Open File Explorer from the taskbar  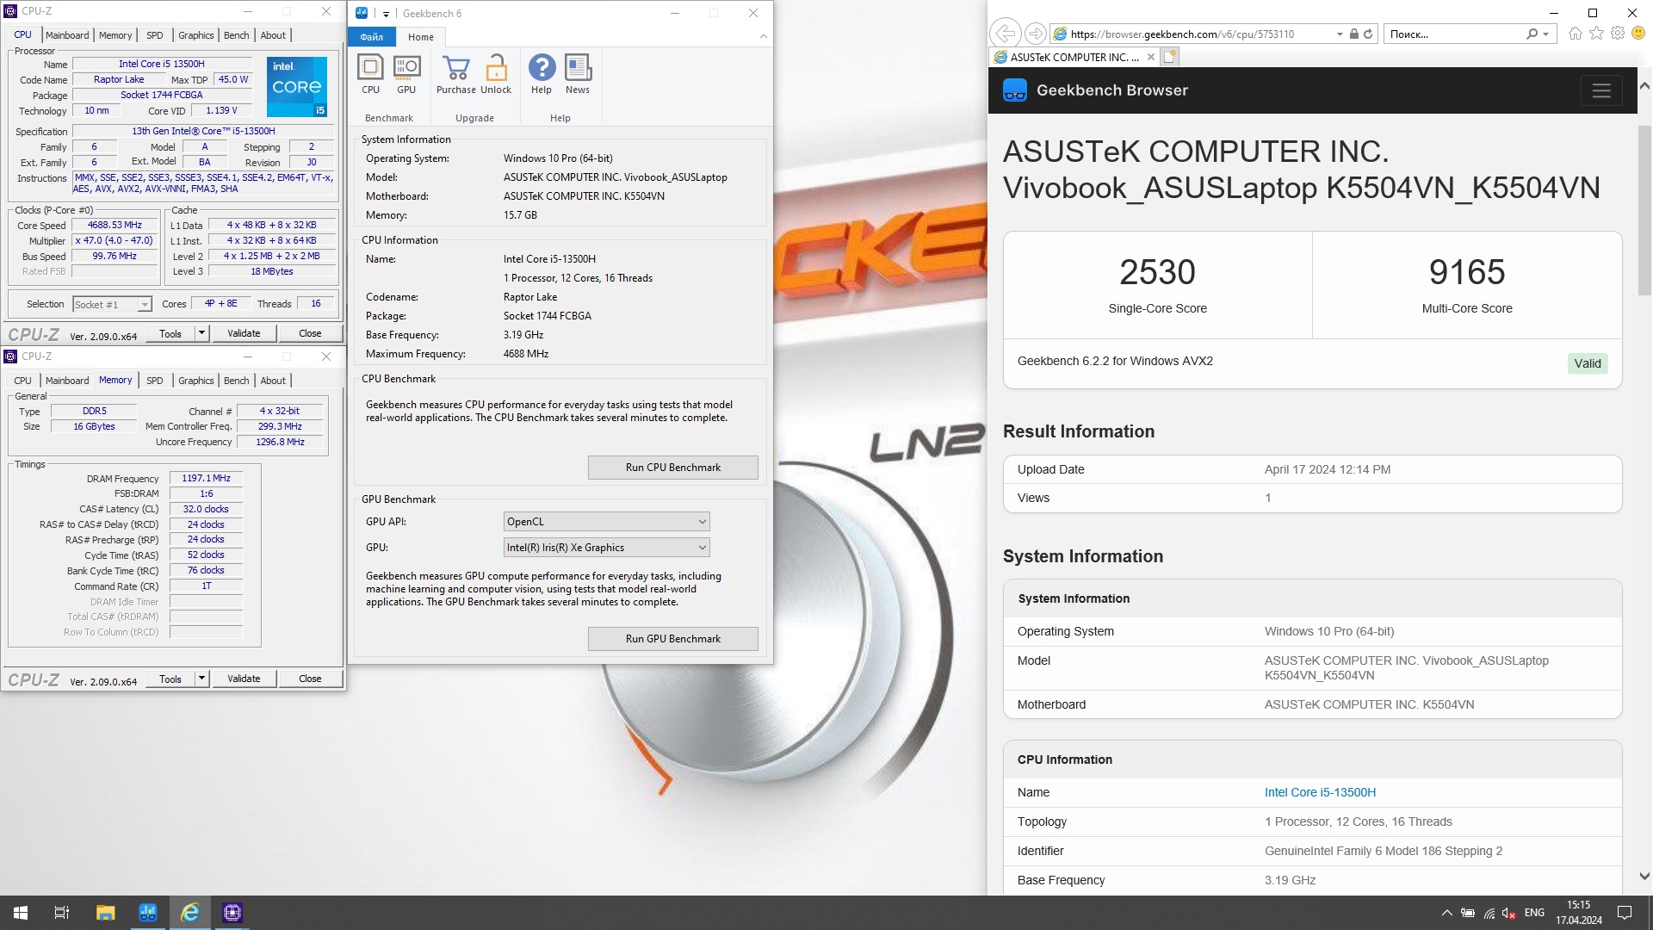(105, 913)
